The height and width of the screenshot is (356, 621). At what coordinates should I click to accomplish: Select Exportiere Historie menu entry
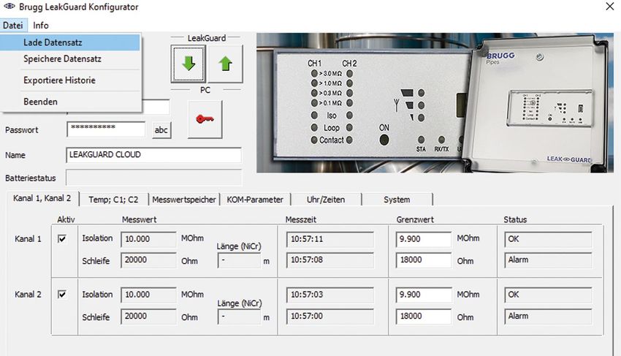[x=70, y=80]
